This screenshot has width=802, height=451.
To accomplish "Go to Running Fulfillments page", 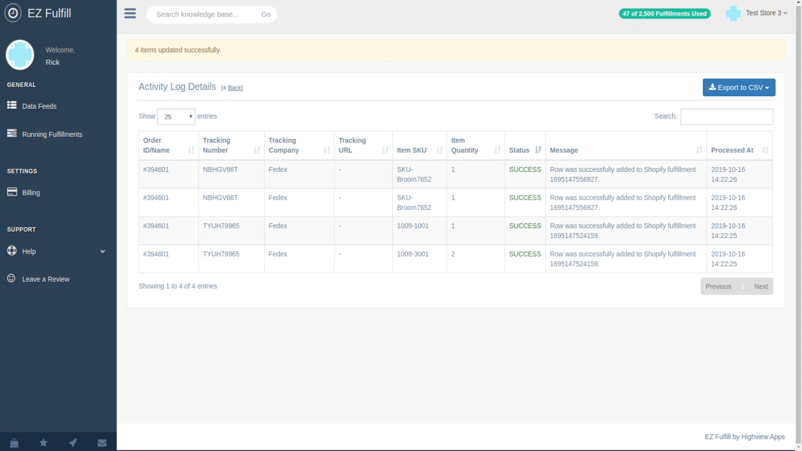I will pyautogui.click(x=52, y=134).
